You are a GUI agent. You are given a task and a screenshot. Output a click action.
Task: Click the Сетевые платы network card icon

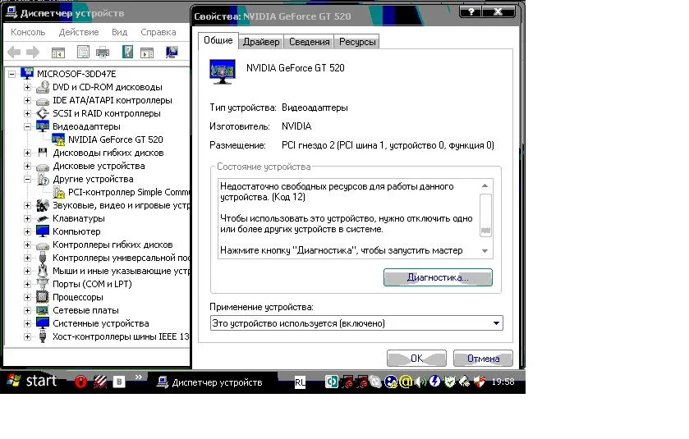43,310
